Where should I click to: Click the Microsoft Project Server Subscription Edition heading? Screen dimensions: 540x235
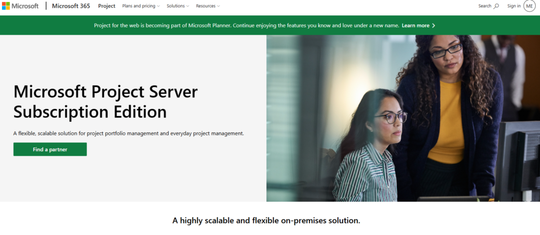pyautogui.click(x=105, y=102)
